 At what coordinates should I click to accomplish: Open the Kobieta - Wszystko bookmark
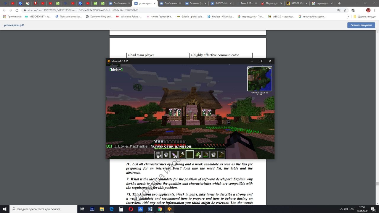(x=221, y=17)
